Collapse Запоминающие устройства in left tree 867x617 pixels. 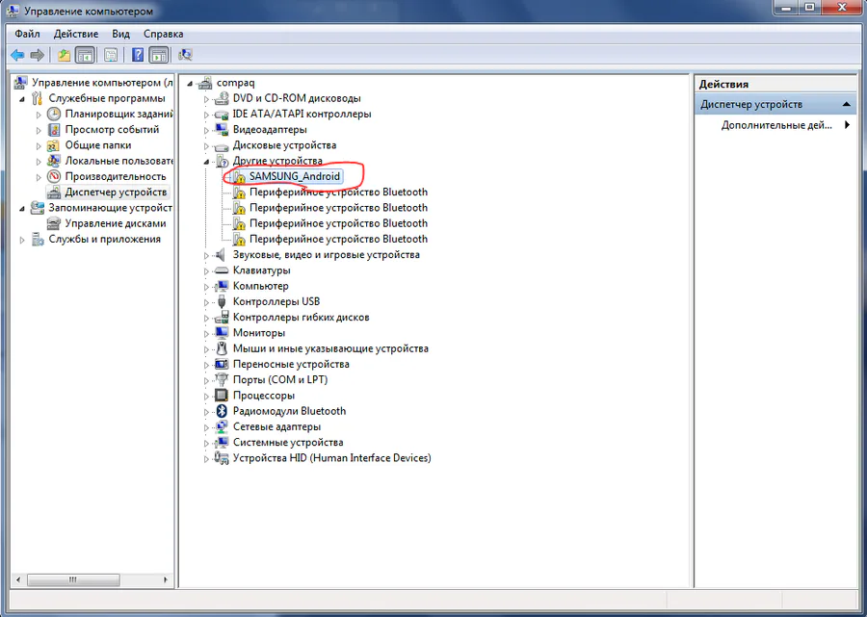(22, 209)
